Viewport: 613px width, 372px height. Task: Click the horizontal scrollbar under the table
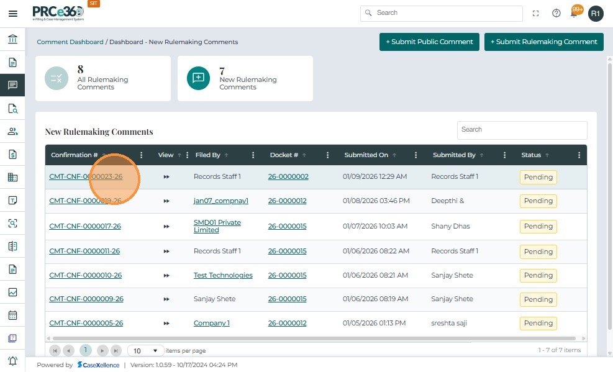(x=311, y=339)
